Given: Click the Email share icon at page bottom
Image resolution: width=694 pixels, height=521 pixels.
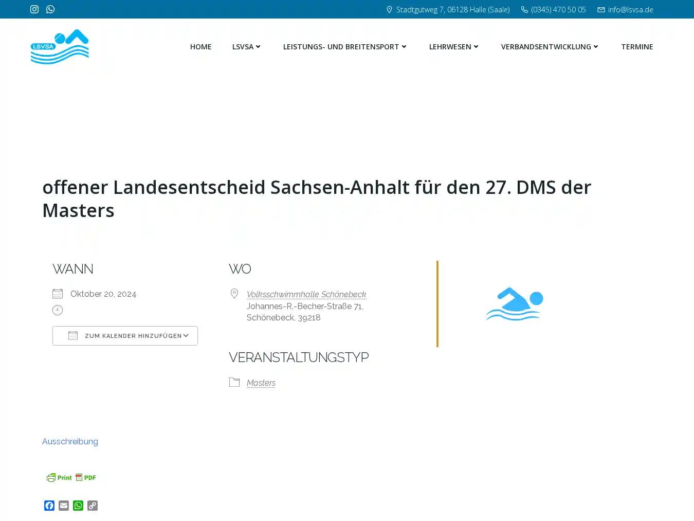Looking at the screenshot, I should 63,506.
